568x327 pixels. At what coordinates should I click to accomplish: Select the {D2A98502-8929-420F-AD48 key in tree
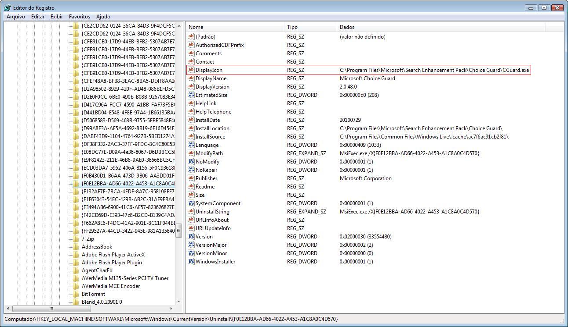128,89
